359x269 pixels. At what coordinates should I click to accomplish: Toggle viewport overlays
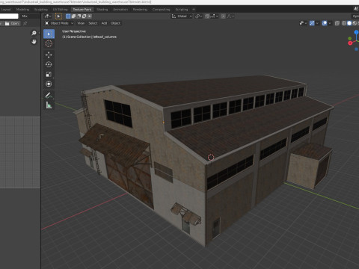[325, 23]
